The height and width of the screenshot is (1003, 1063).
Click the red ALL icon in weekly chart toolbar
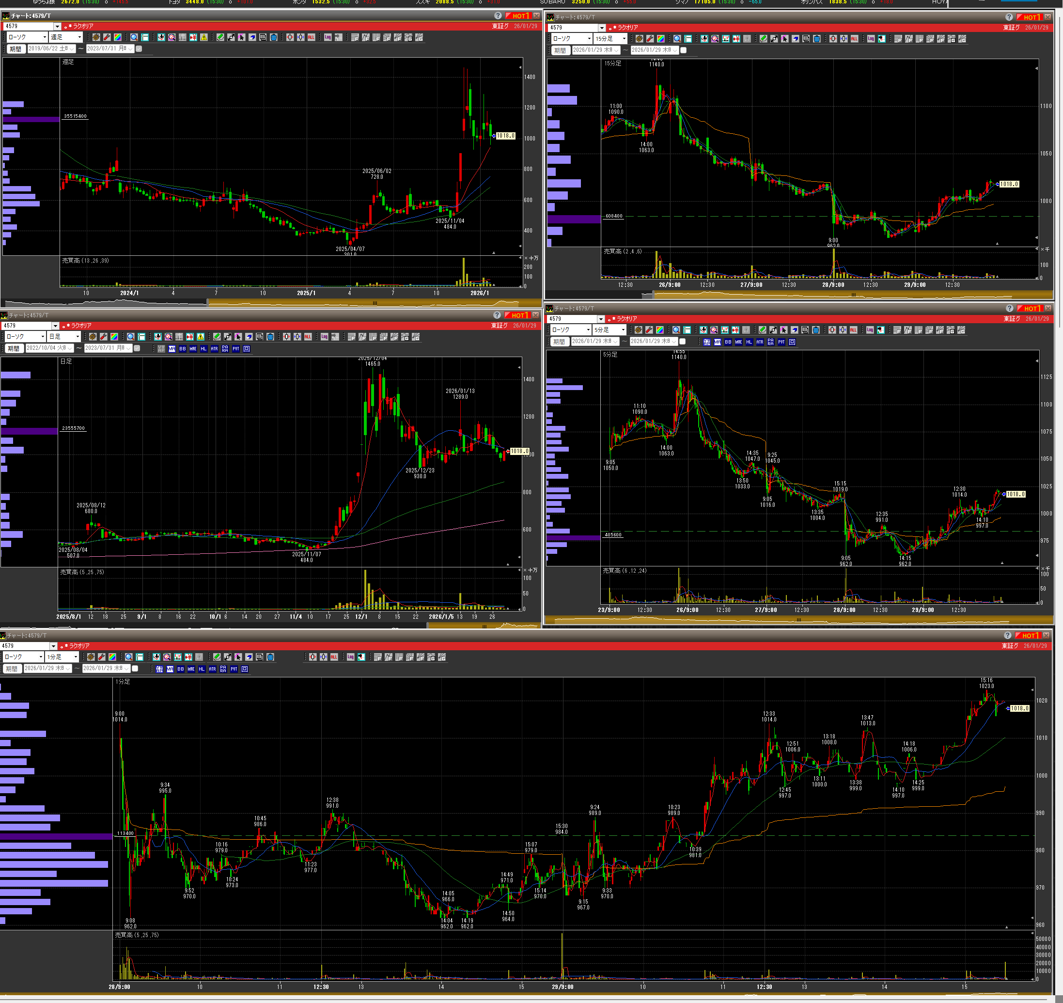(311, 37)
